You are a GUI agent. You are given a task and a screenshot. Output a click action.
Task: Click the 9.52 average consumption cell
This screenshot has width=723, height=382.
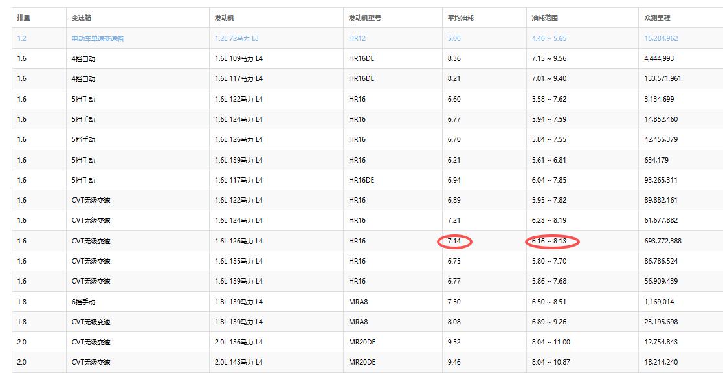tap(454, 342)
